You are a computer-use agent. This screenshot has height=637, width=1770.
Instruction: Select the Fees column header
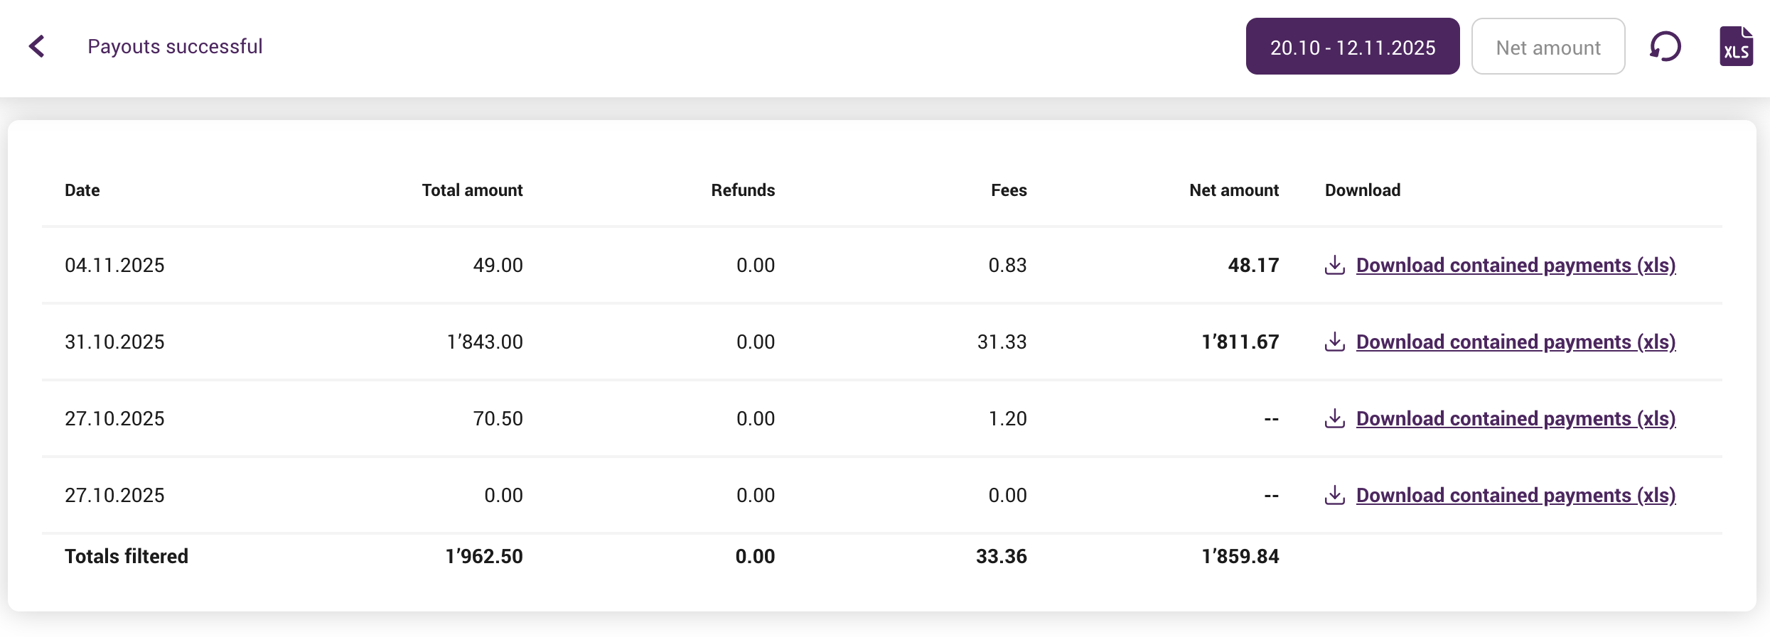pos(1009,190)
